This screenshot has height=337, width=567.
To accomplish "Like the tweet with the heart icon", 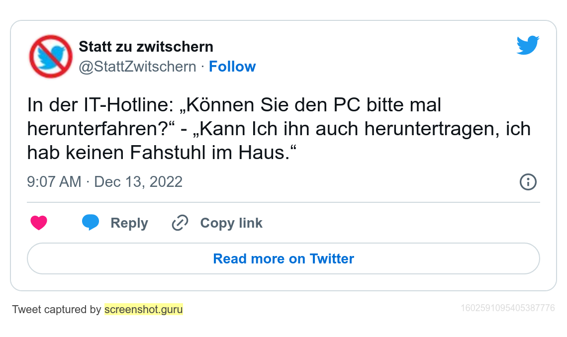I will [39, 223].
